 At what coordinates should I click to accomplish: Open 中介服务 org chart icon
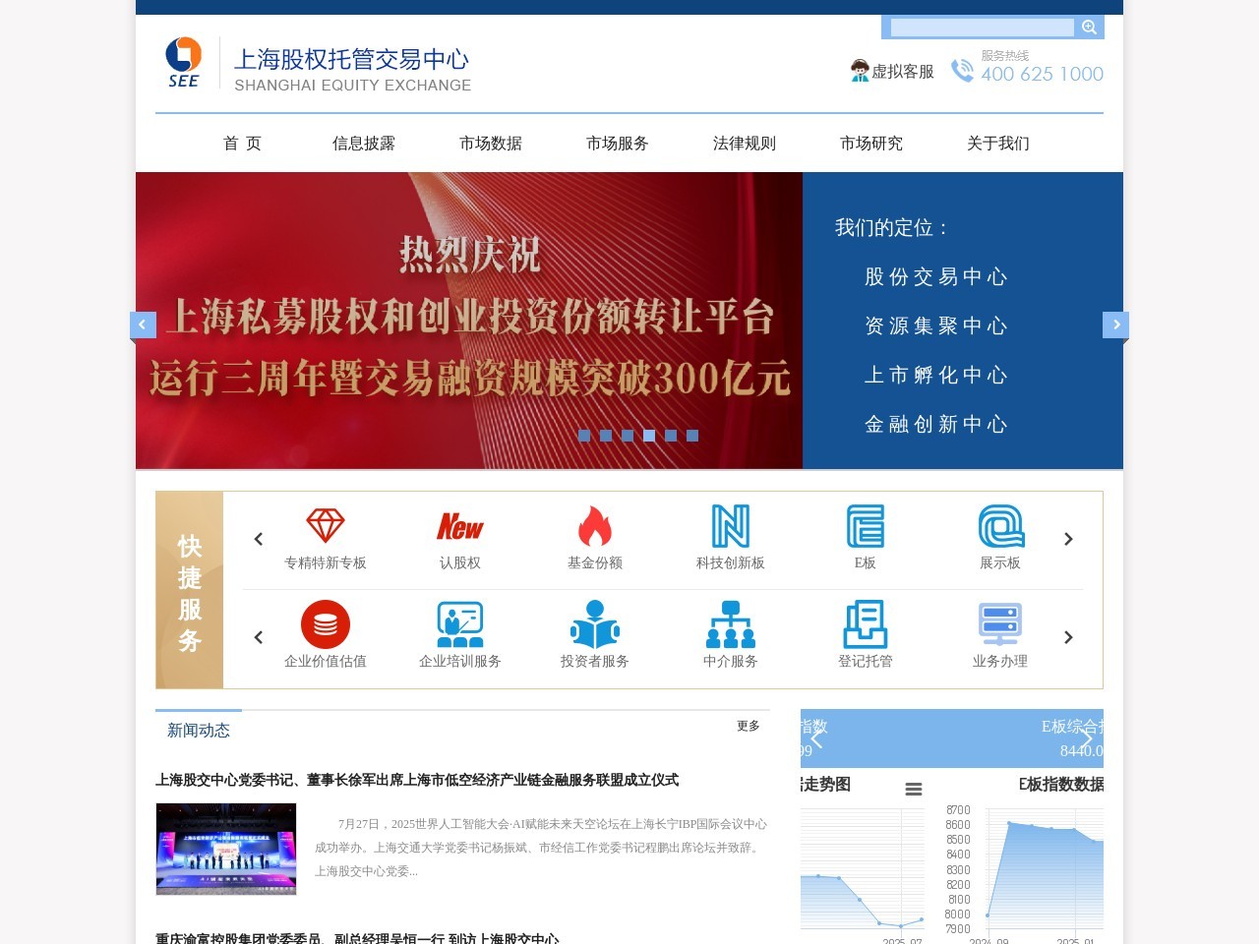click(731, 624)
